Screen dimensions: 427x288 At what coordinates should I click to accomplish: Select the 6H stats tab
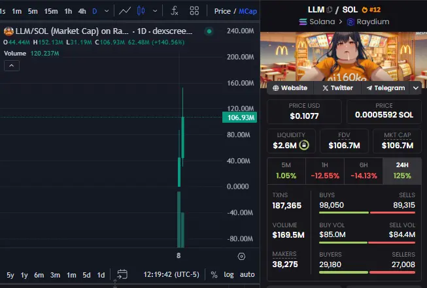point(364,171)
